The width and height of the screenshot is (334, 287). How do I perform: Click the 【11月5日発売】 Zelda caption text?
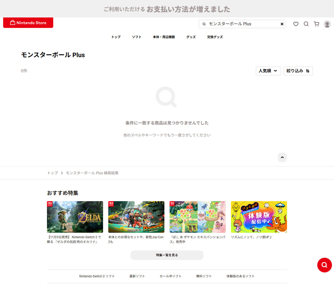coord(74,239)
